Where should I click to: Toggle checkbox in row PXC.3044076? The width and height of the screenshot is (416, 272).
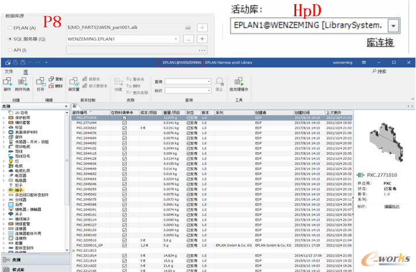[124, 133]
